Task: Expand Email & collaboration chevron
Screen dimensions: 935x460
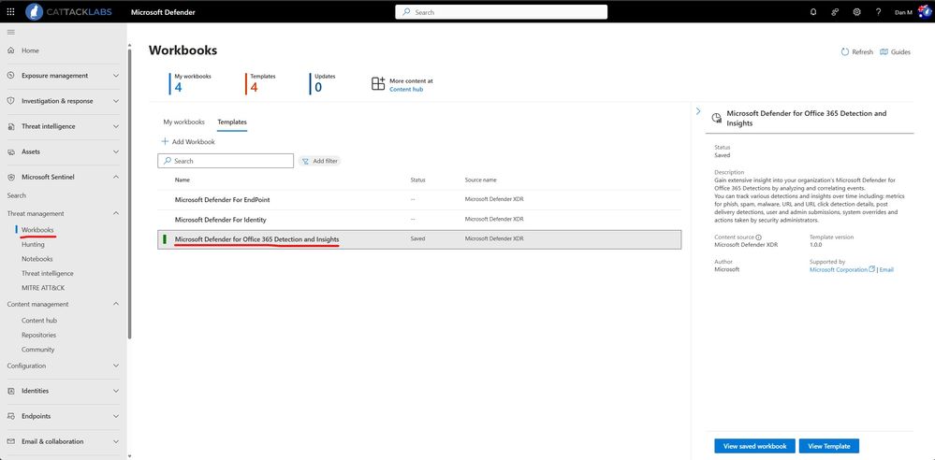Action: [x=116, y=441]
